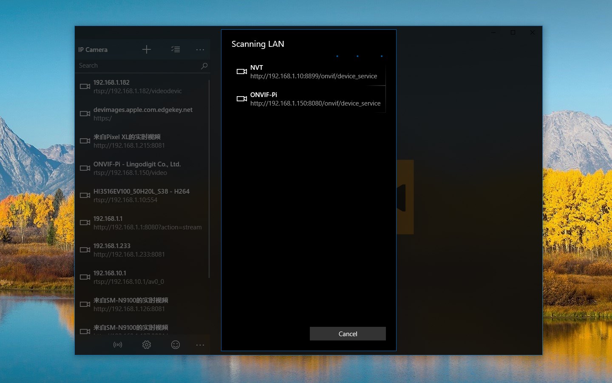Click the search magnifier icon

(x=204, y=66)
